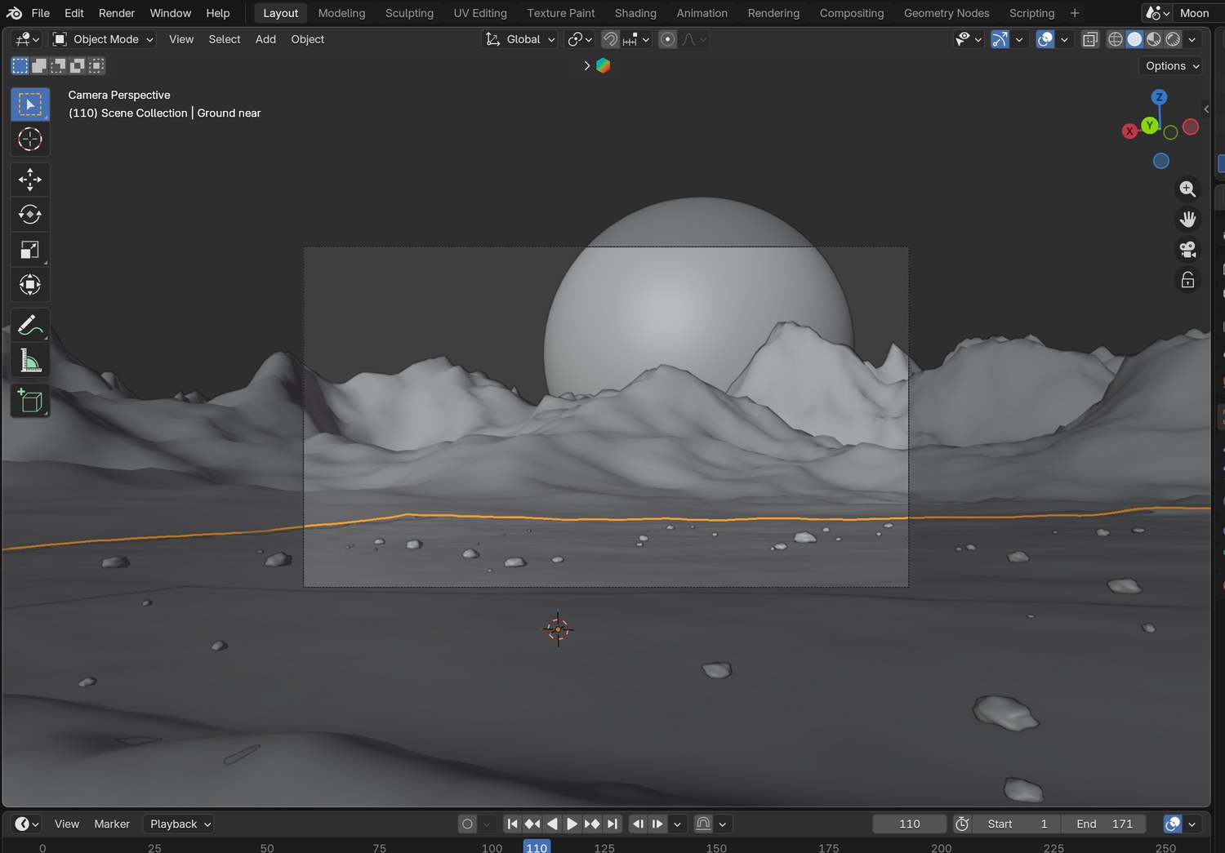1225x853 pixels.
Task: Select the Add Cube tool
Action: [30, 401]
